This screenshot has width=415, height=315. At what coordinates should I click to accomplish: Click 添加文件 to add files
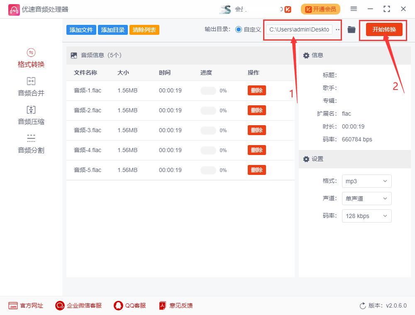pyautogui.click(x=81, y=30)
